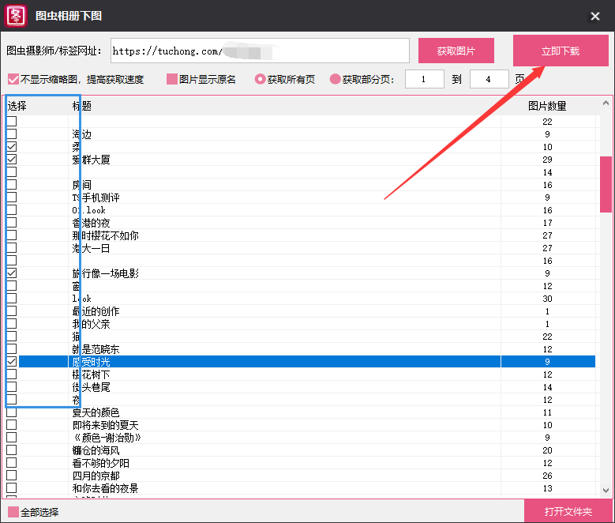The image size is (615, 523).
Task: Click the 获取图片 button
Action: [x=456, y=51]
